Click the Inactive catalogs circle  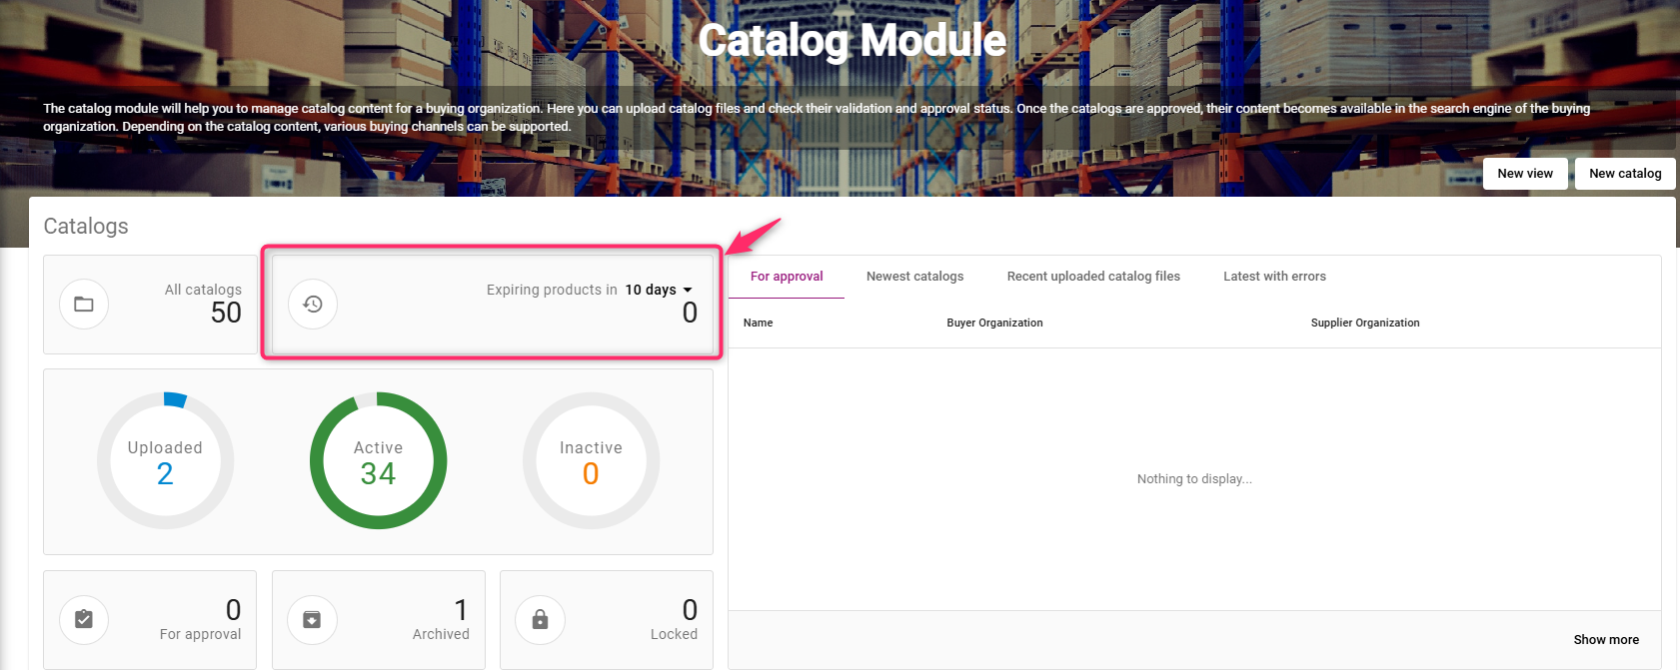tap(591, 460)
